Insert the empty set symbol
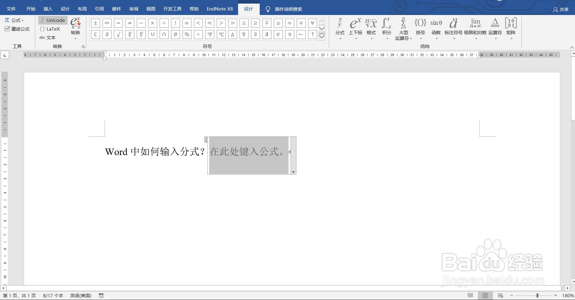The height and width of the screenshot is (300, 575). pos(176,34)
